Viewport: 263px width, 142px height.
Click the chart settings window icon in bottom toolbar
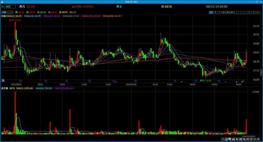[x=230, y=139]
